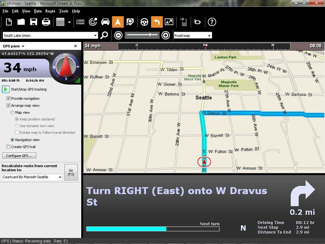Image resolution: width=325 pixels, height=244 pixels.
Task: Zoom in with the plus button
Action: 165,35
